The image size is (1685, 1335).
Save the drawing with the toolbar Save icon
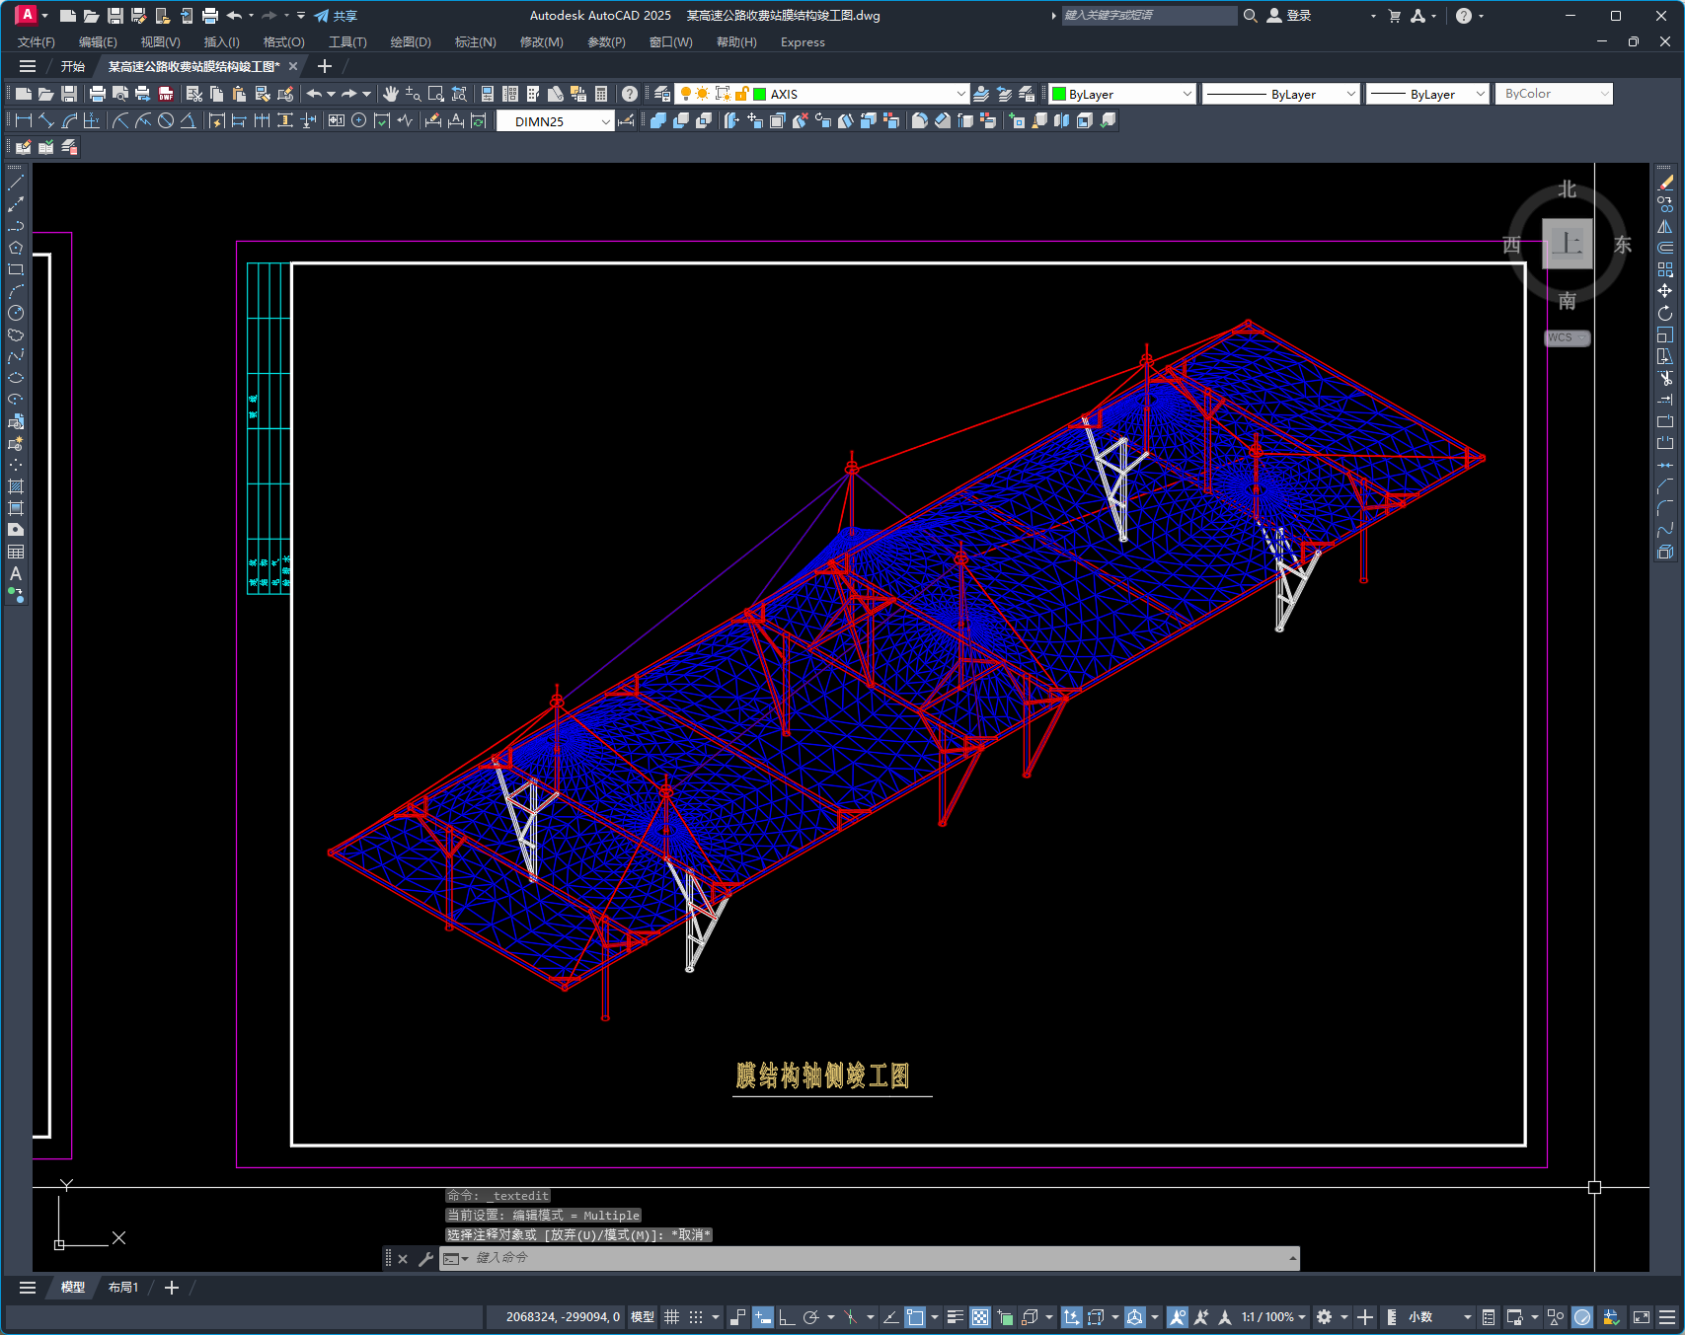[69, 94]
